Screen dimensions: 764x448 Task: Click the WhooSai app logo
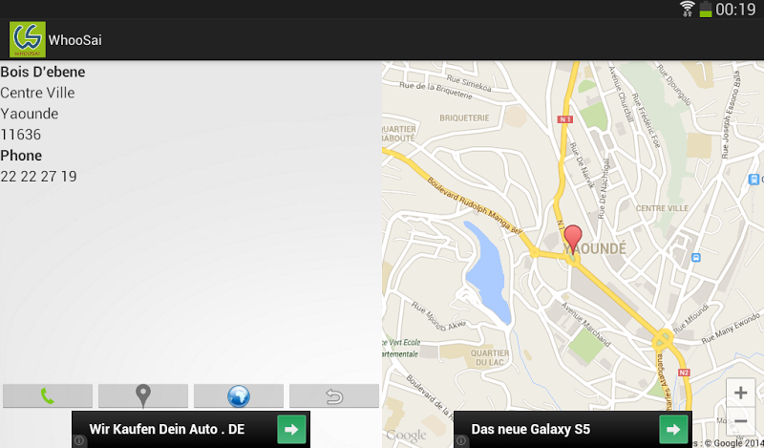click(x=28, y=39)
